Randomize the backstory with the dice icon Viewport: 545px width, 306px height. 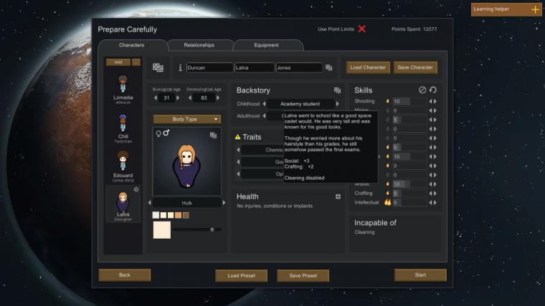(x=337, y=90)
